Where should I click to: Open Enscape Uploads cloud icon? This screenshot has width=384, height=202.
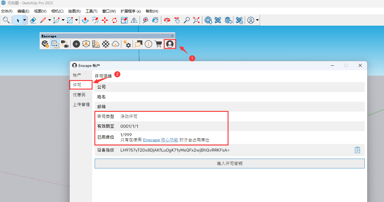pyautogui.click(x=115, y=44)
